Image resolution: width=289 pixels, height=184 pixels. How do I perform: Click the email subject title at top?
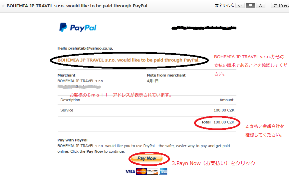[77, 6]
